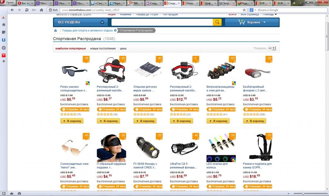
Task: Open the sidebar downloads arrow panel
Action: point(4,40)
